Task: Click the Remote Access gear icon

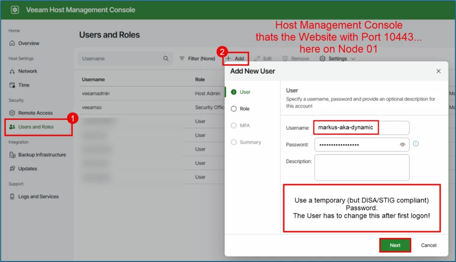Action: tap(12, 113)
